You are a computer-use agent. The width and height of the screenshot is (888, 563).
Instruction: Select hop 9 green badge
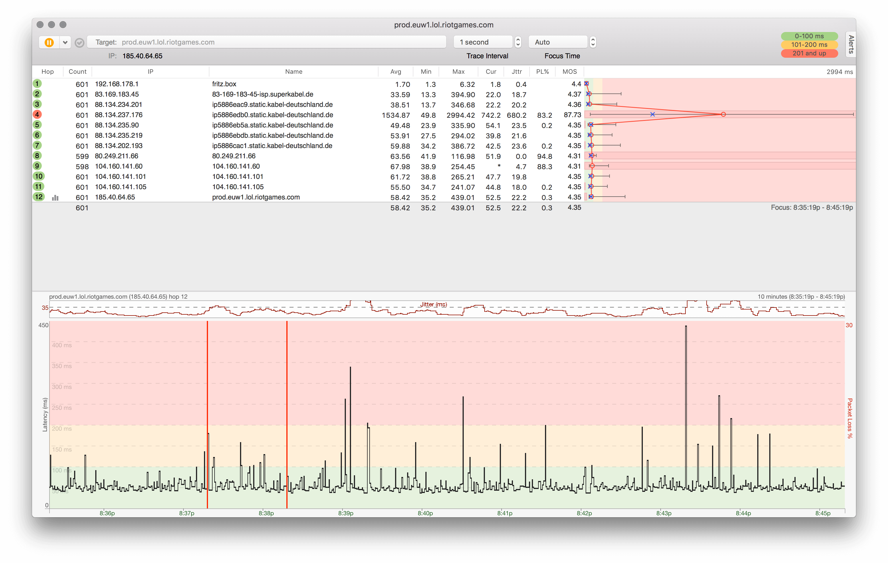click(x=37, y=166)
